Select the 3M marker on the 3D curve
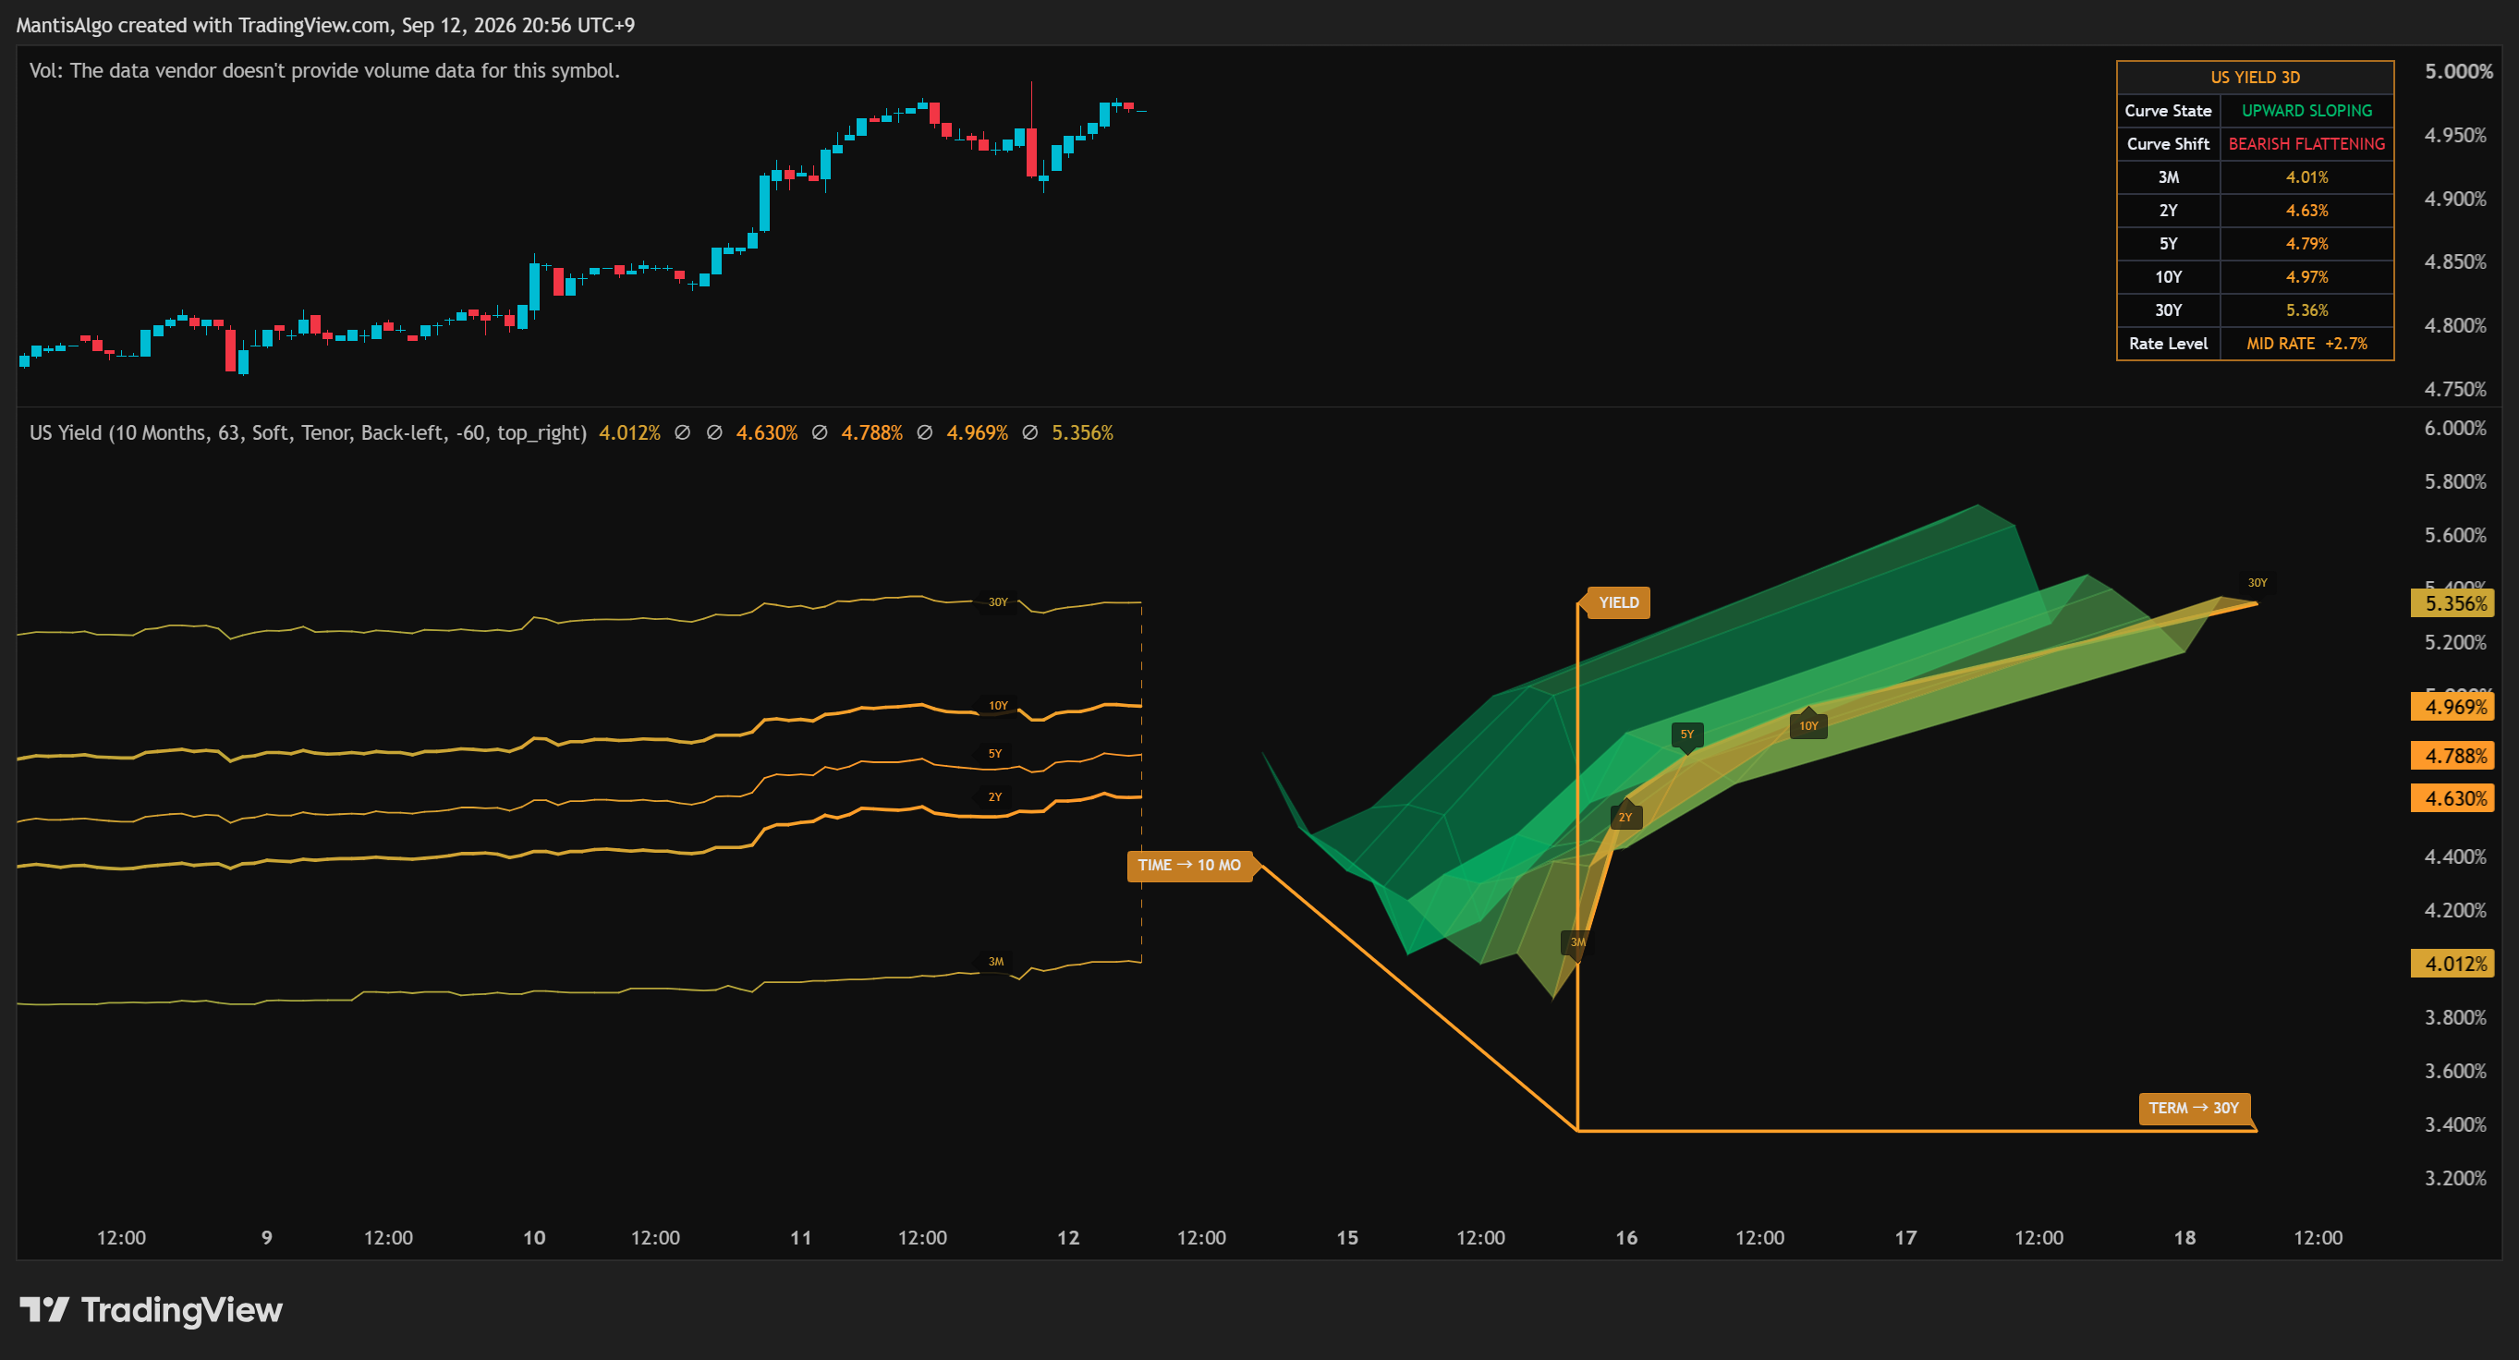The height and width of the screenshot is (1360, 2519). pos(1577,942)
